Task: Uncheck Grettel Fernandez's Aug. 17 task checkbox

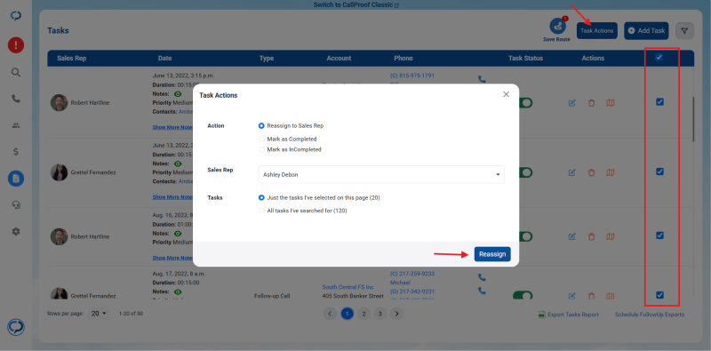Action: pos(659,295)
